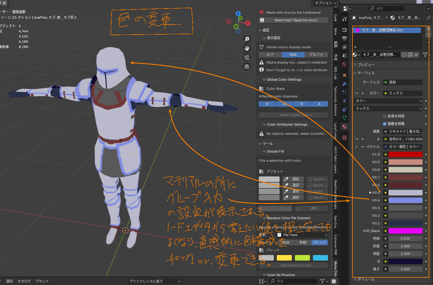Enable the 結果を制限 checkbox
433x285 pixels.
(385, 116)
